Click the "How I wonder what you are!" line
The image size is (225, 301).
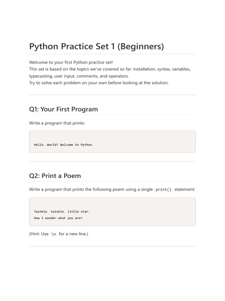pyautogui.click(x=58, y=218)
